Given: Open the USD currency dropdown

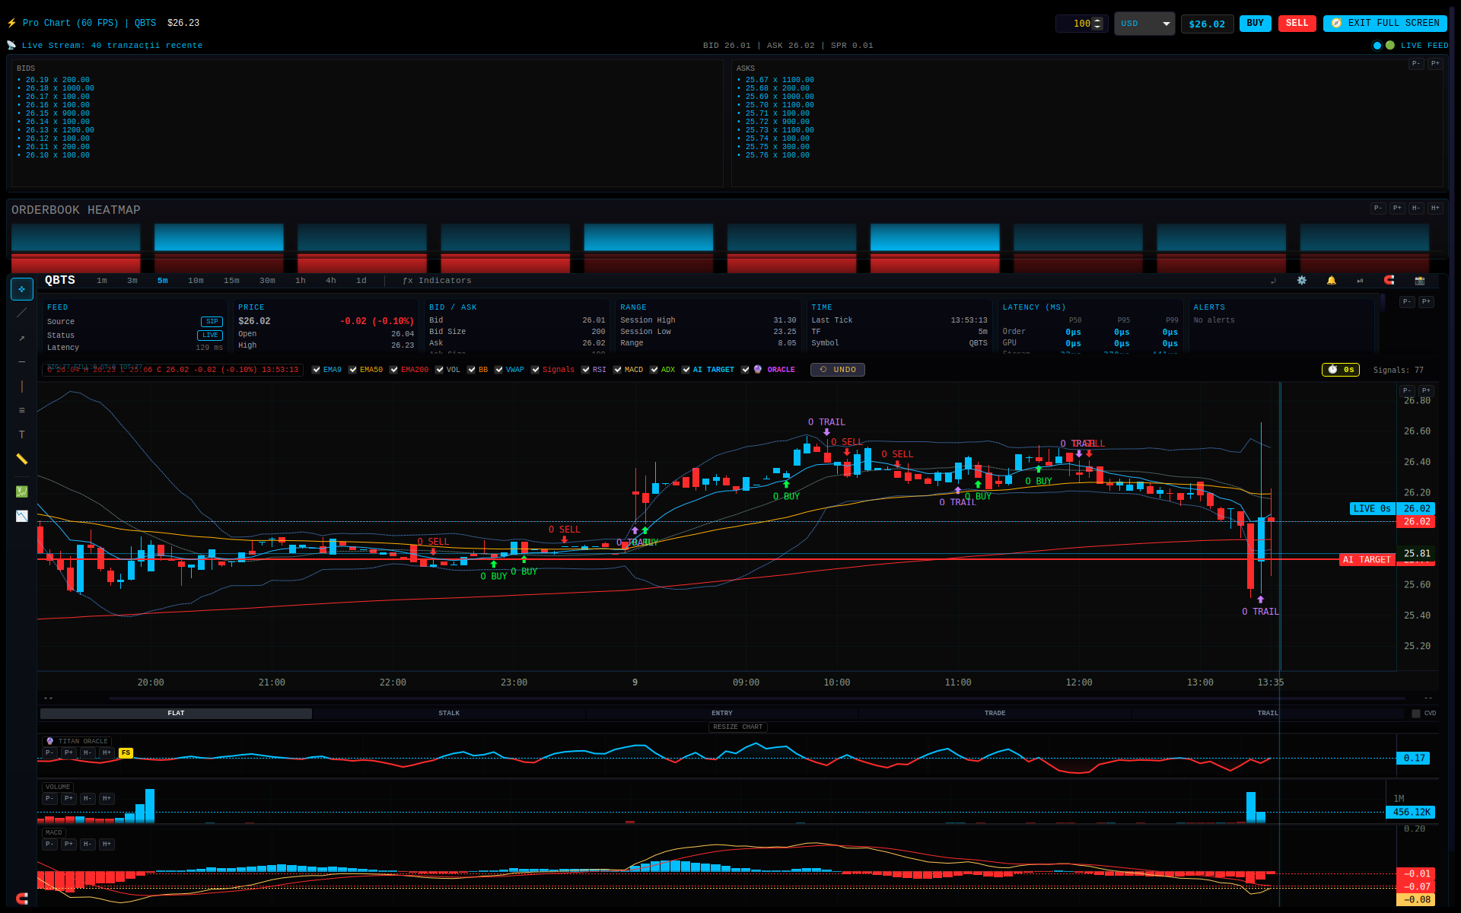Looking at the screenshot, I should point(1144,24).
